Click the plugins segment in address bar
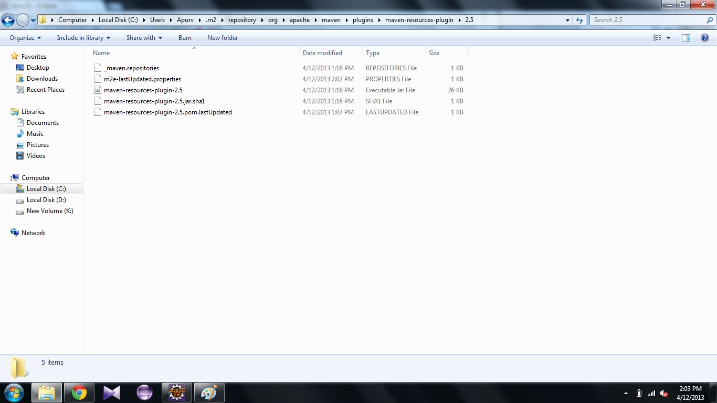 click(x=363, y=20)
